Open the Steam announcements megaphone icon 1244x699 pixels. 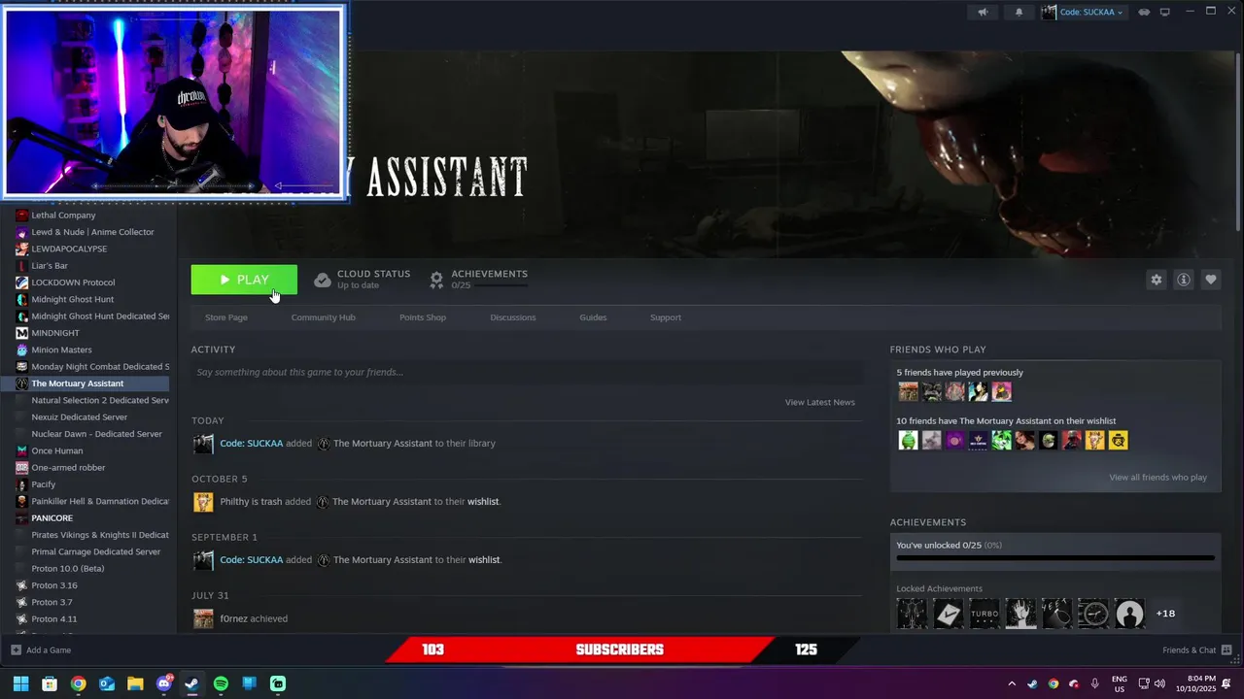[x=984, y=12]
